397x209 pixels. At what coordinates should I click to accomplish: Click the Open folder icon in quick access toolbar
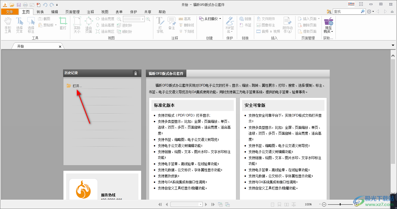coord(12,5)
